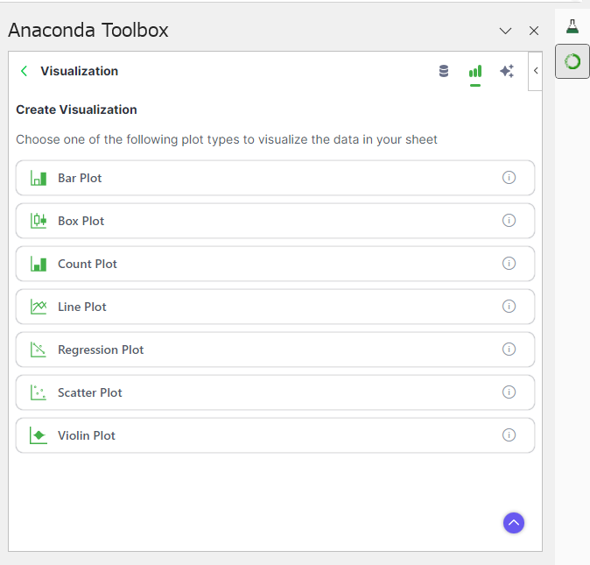Select the Visualization bar chart tab icon

point(475,71)
